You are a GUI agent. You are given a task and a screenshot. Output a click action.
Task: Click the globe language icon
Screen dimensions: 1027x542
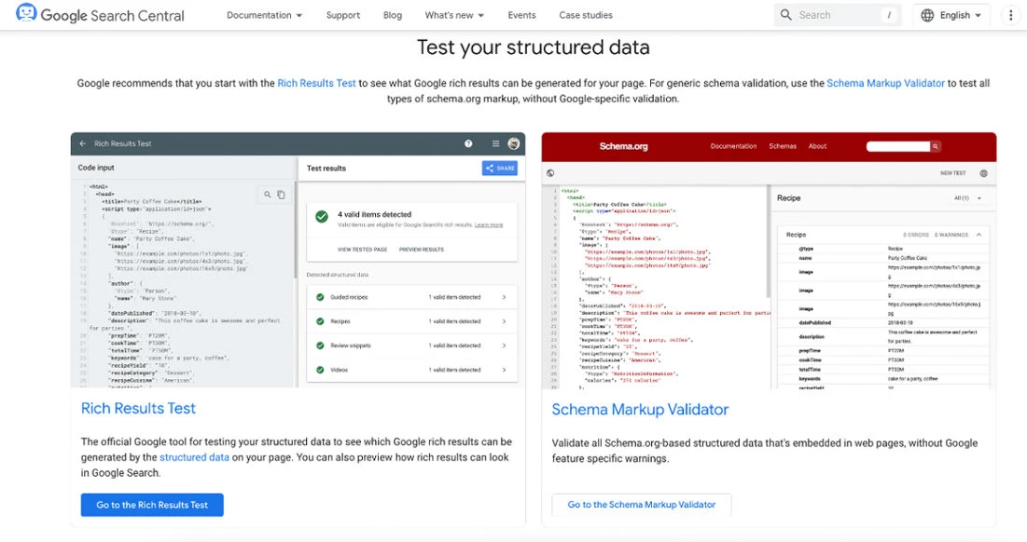pyautogui.click(x=927, y=15)
